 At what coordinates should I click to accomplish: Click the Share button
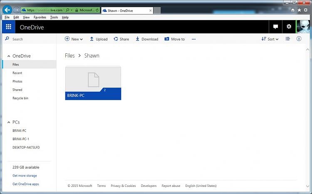[x=121, y=39]
